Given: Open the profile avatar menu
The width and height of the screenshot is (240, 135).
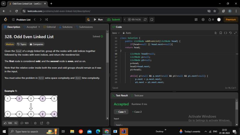Looking at the screenshot, I should [x=219, y=20].
